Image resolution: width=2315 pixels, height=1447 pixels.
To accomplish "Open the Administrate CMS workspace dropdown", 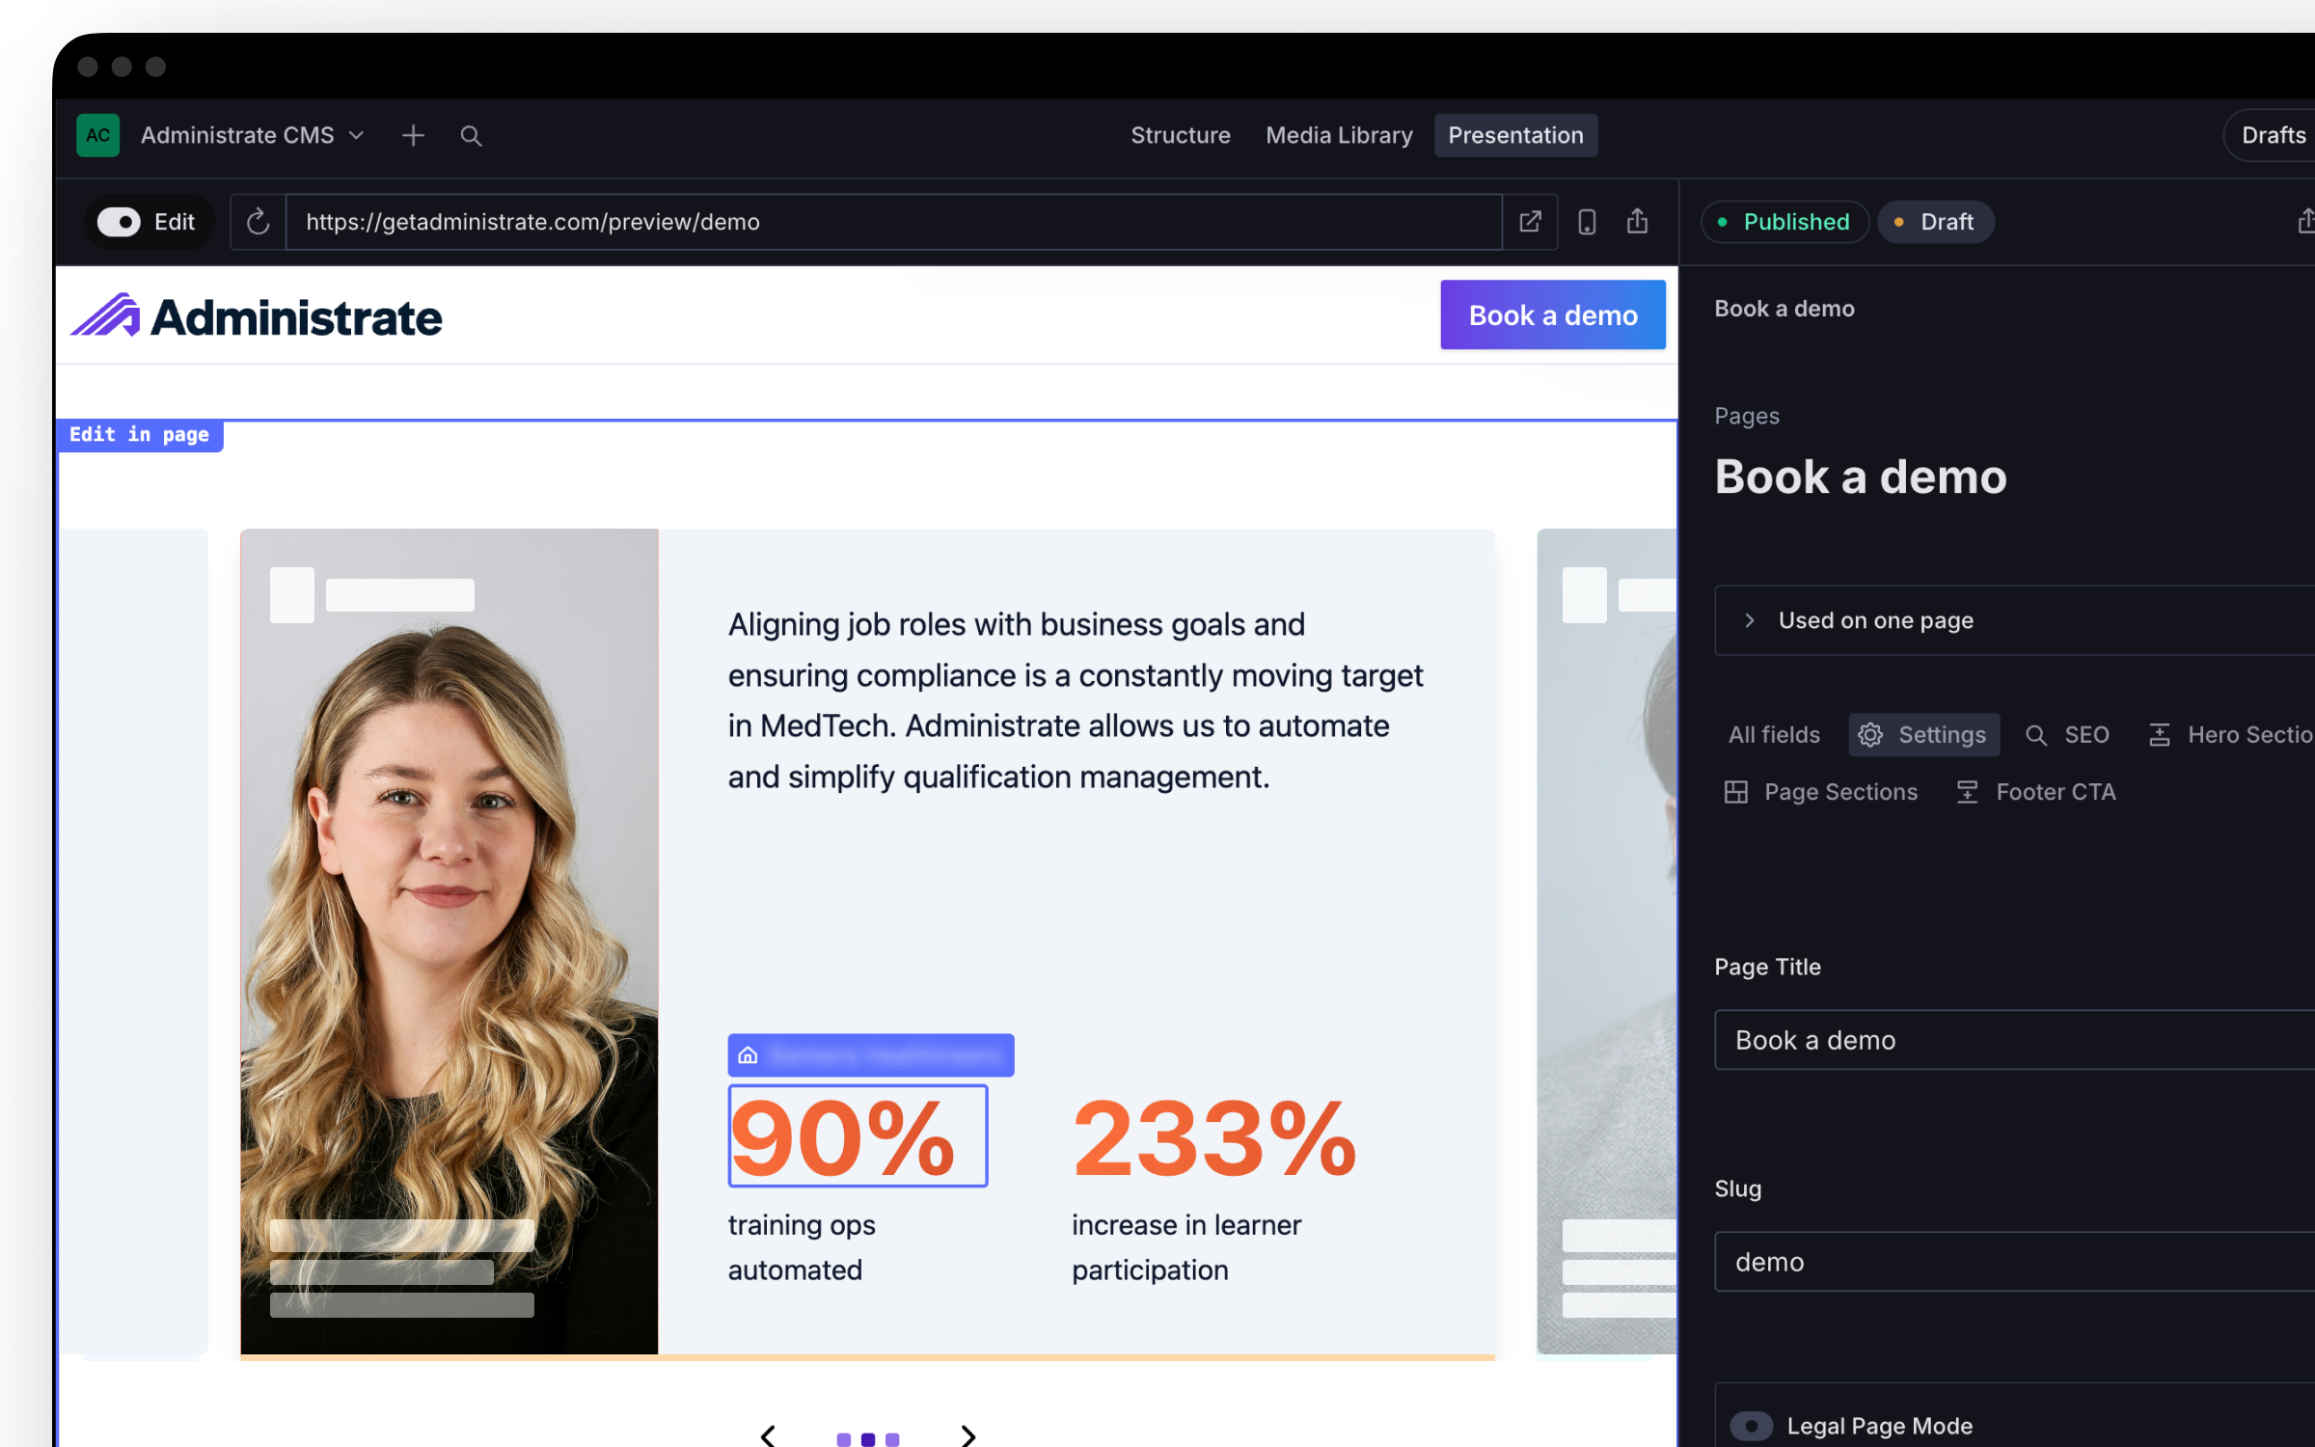I will (253, 135).
